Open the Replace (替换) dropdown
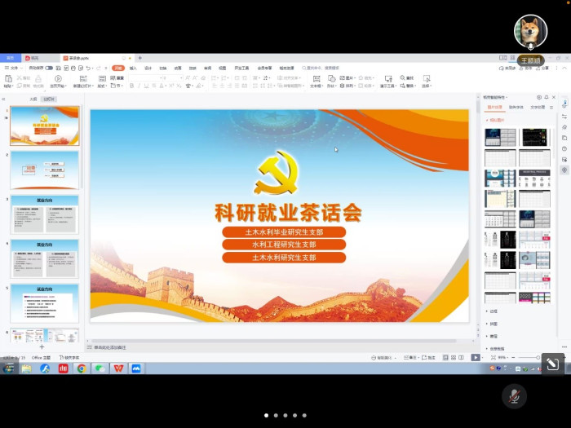 click(x=408, y=86)
